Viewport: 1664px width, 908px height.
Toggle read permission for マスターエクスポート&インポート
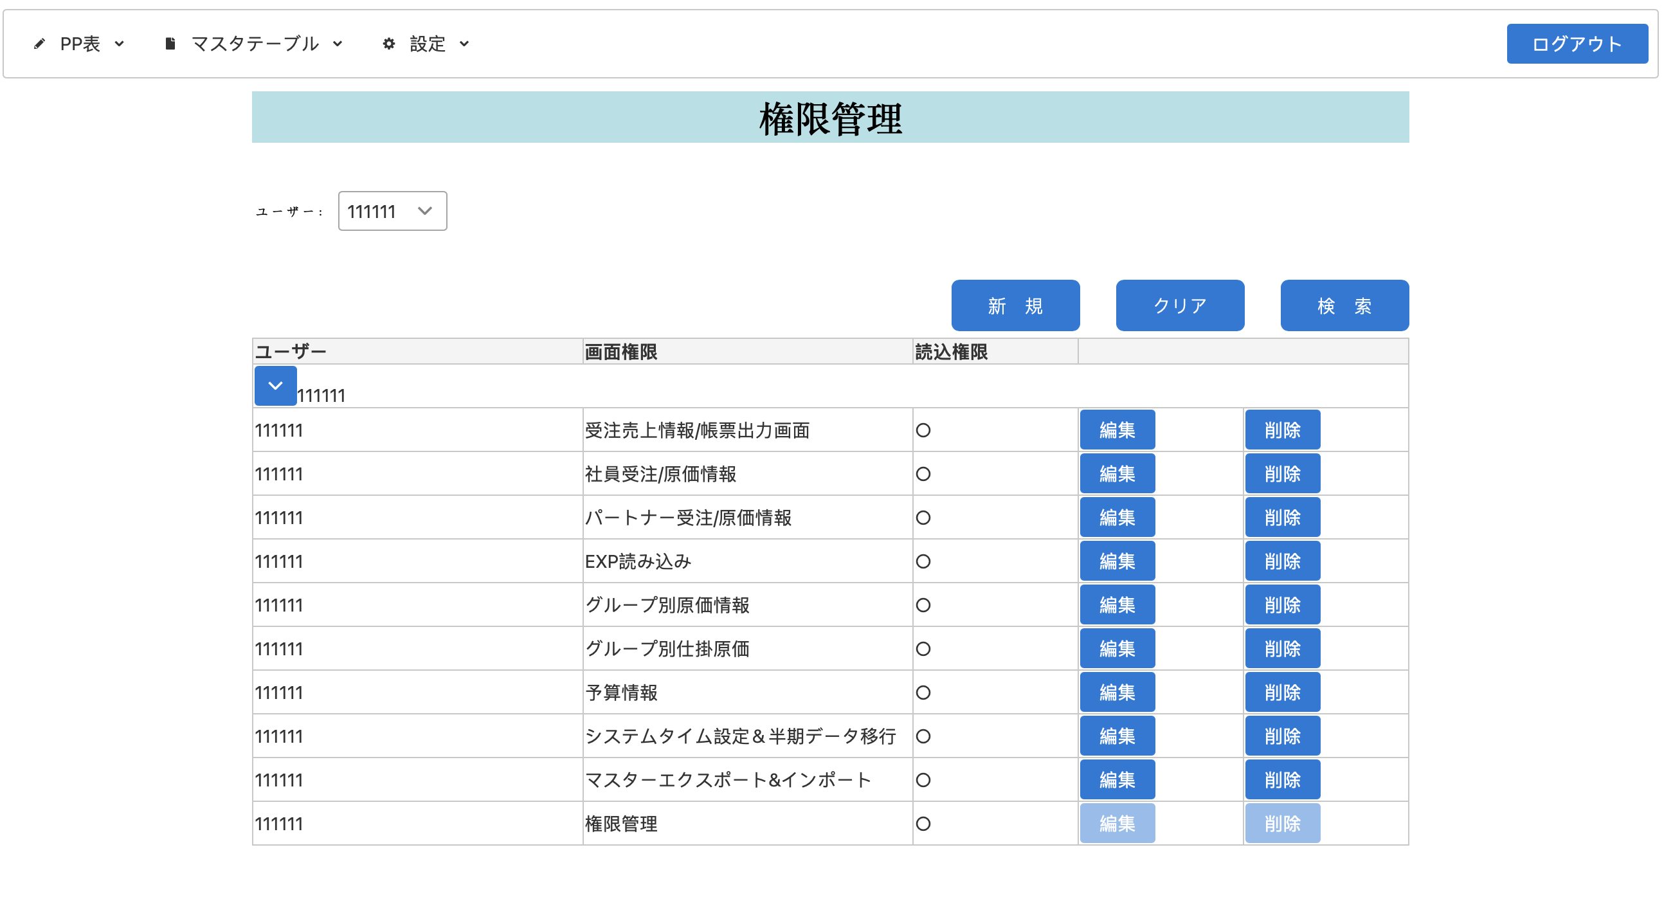click(923, 780)
